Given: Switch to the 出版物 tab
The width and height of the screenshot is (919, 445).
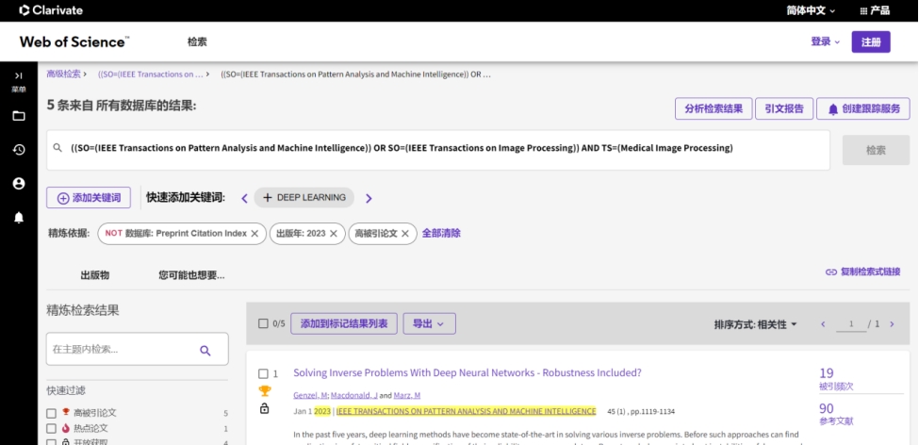Looking at the screenshot, I should pyautogui.click(x=95, y=275).
